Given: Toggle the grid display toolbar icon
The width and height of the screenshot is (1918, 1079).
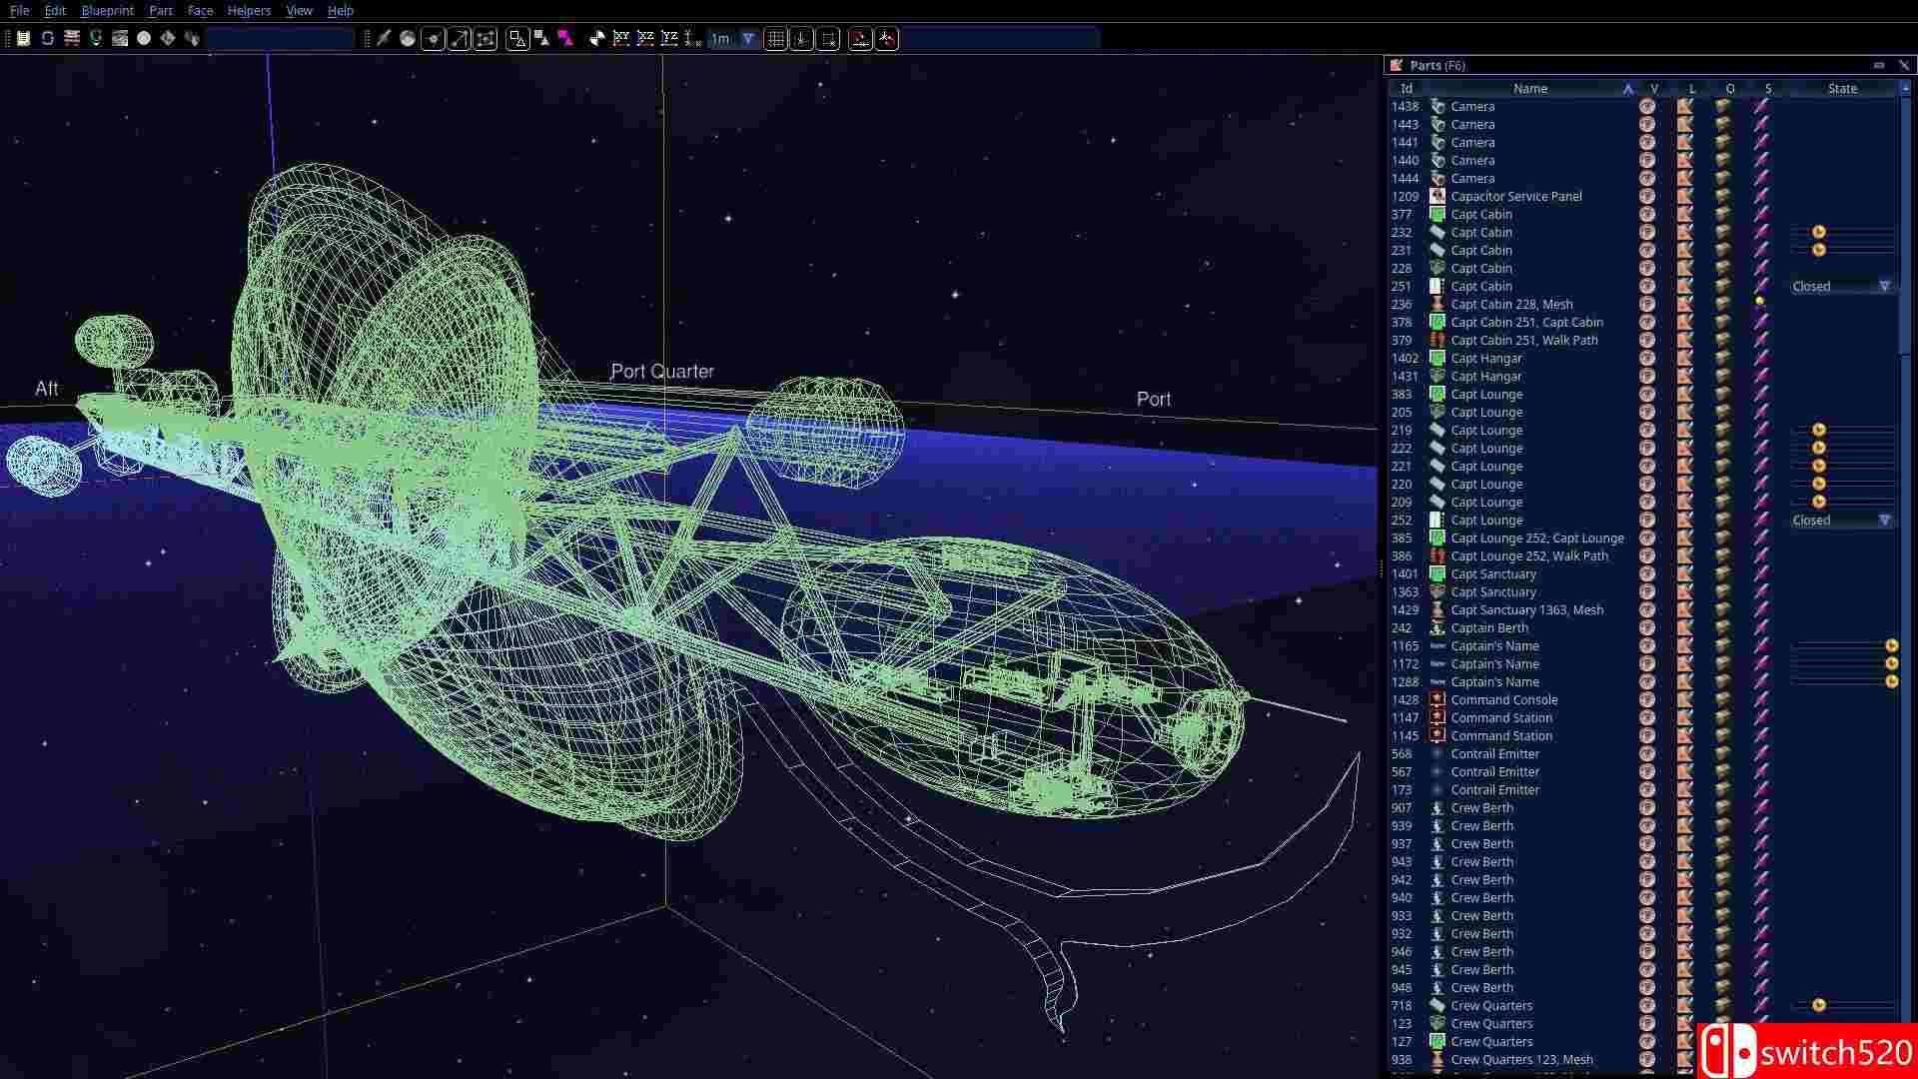Looking at the screenshot, I should pyautogui.click(x=775, y=39).
